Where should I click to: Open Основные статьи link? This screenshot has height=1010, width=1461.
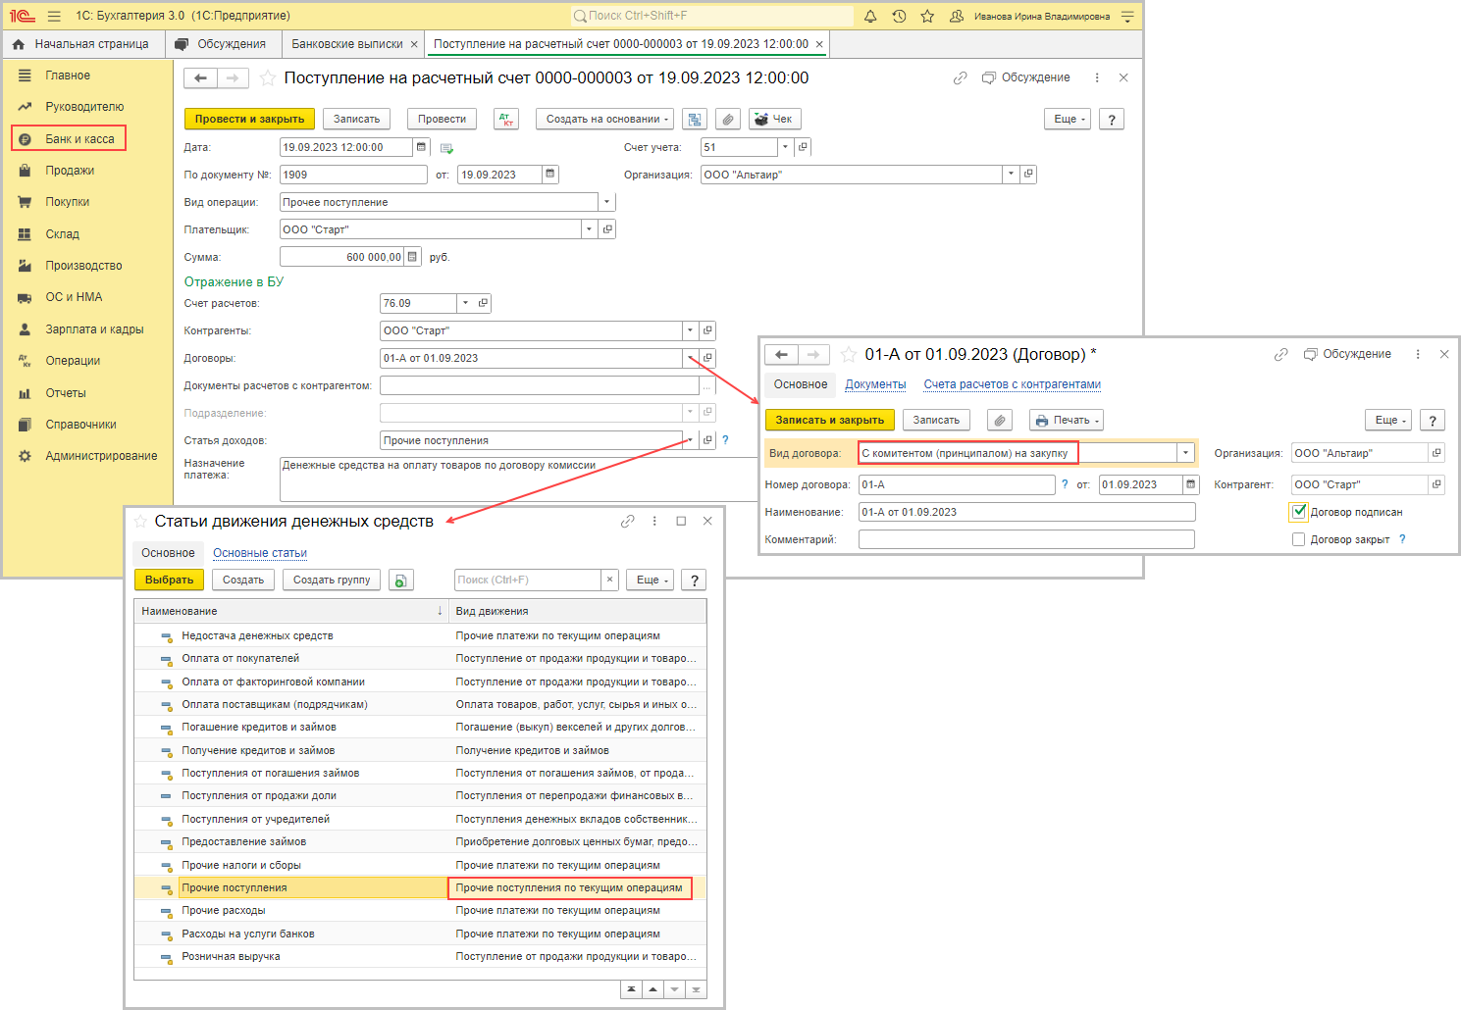(260, 553)
